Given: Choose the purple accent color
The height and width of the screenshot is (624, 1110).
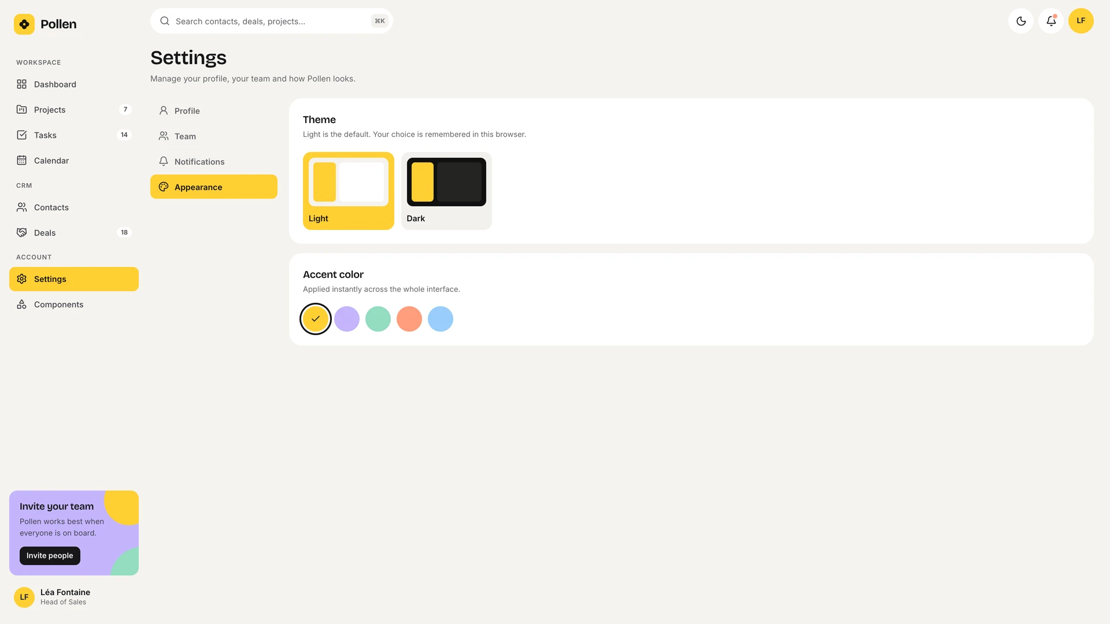Looking at the screenshot, I should [347, 319].
